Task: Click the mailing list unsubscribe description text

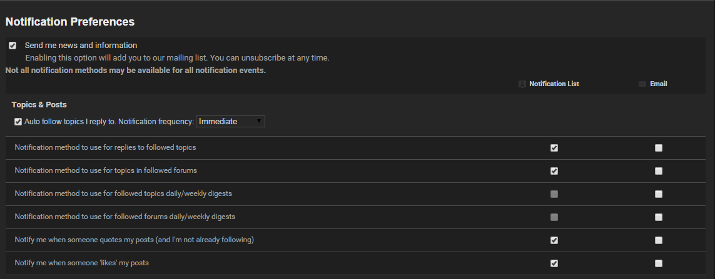Action: coord(177,58)
